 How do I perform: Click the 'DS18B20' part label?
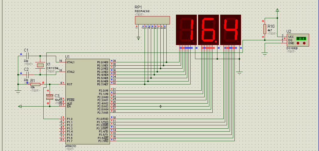tap(292, 49)
